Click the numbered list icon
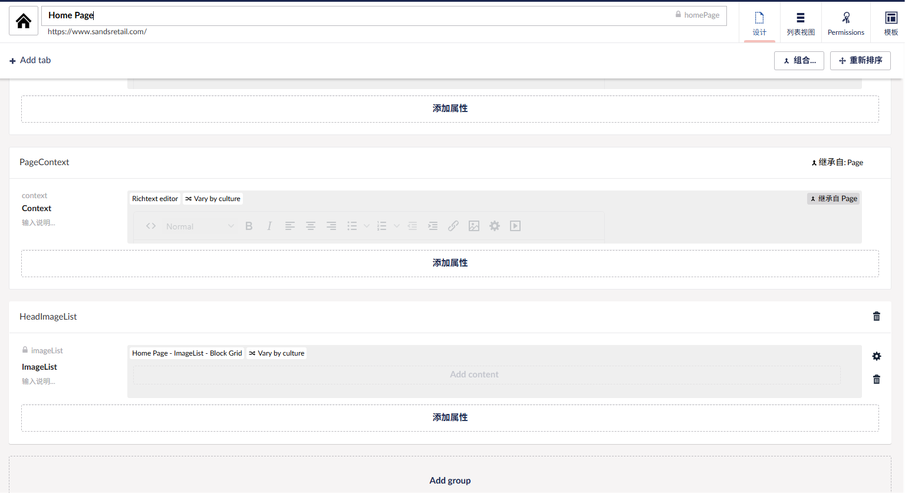The height and width of the screenshot is (493, 905). point(381,226)
